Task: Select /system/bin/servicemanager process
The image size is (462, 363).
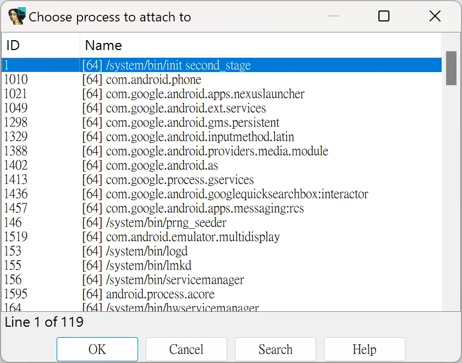Action: pyautogui.click(x=222, y=279)
